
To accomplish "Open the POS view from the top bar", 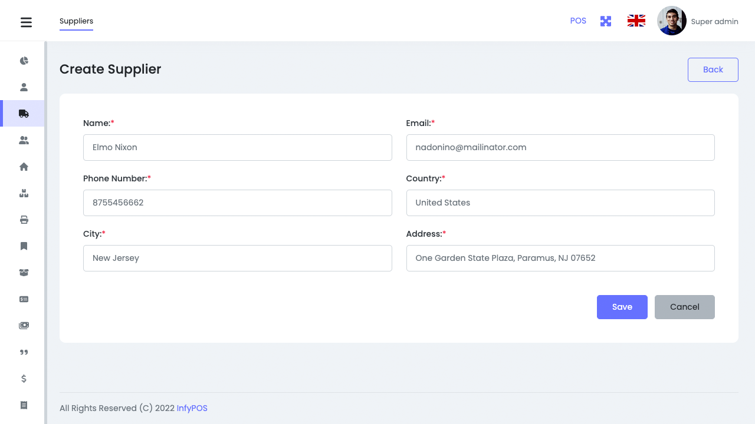I will [x=578, y=21].
